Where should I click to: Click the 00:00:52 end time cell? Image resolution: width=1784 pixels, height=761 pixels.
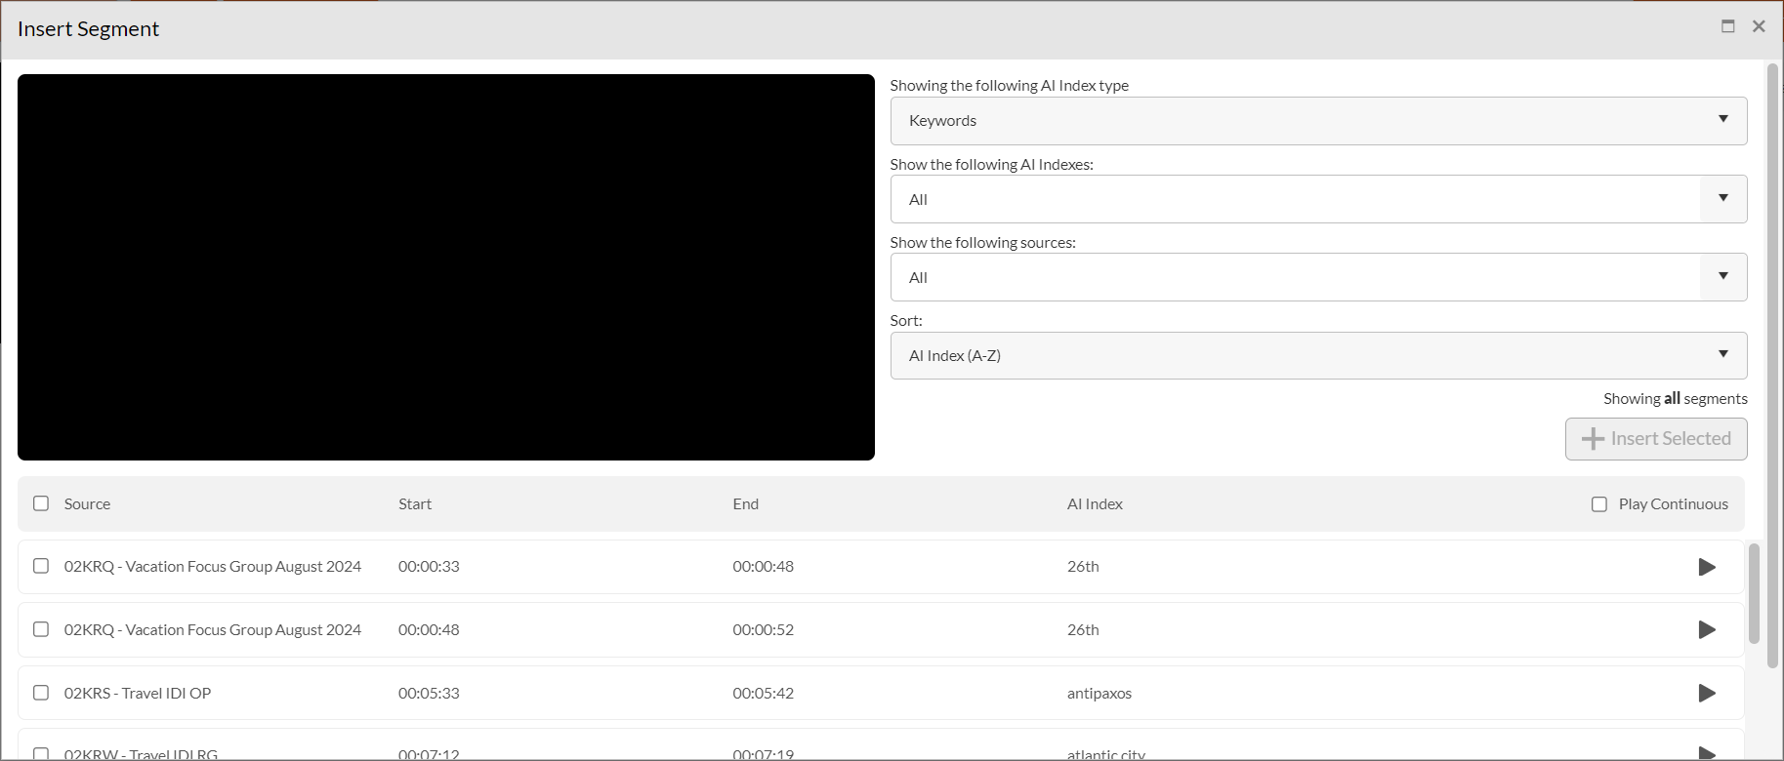click(x=763, y=630)
